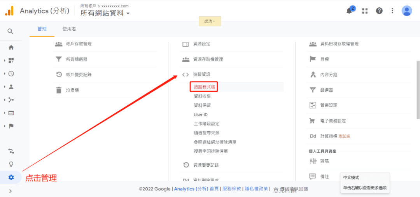Click the 電子商務設定 cart icon
420x197 pixels.
[x=312, y=121]
